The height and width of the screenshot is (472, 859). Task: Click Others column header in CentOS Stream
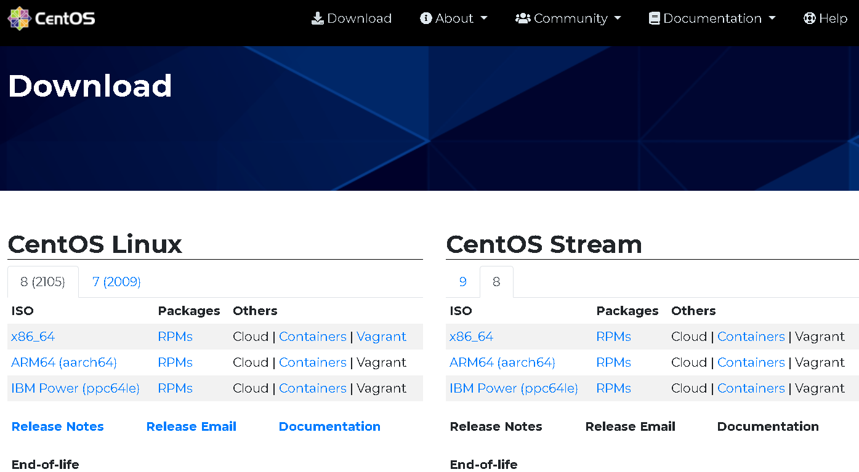[693, 311]
